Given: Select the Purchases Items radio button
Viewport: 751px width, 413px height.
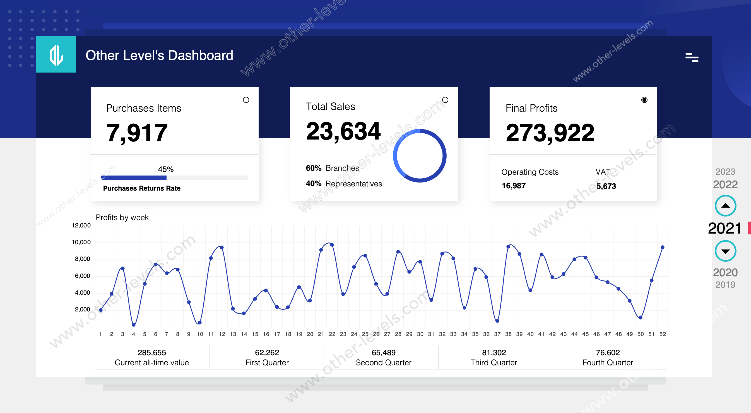Looking at the screenshot, I should pyautogui.click(x=246, y=100).
